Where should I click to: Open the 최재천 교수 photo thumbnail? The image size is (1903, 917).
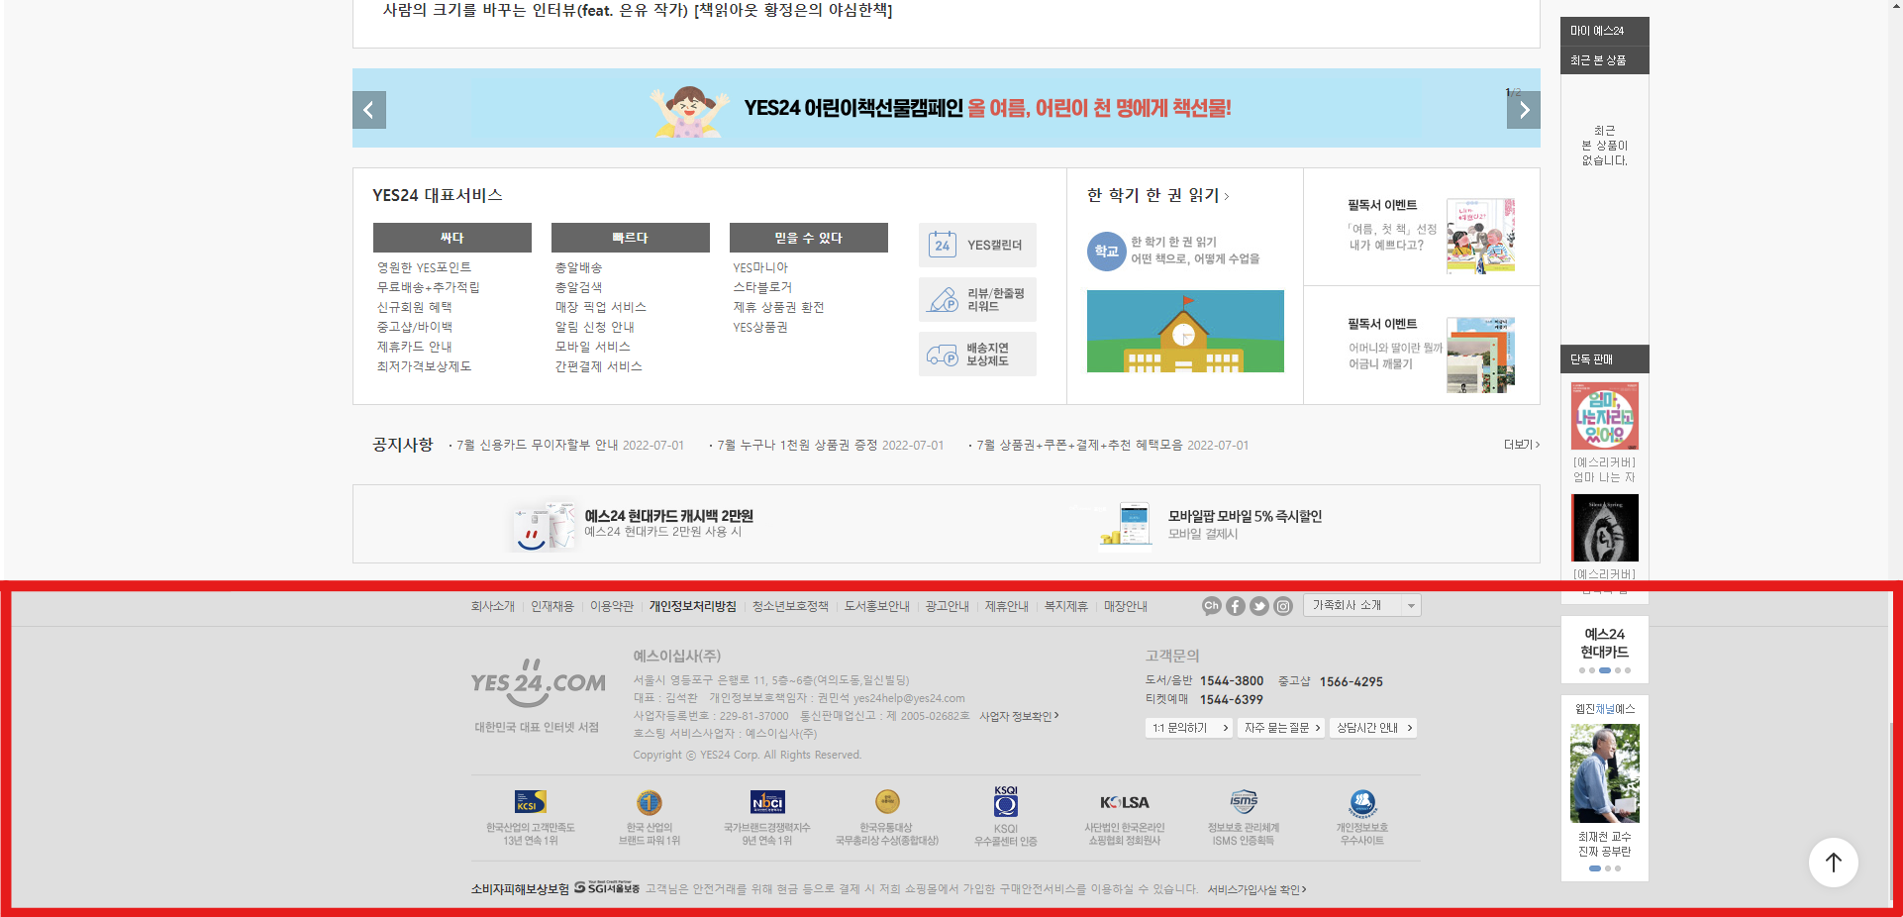pyautogui.click(x=1605, y=772)
